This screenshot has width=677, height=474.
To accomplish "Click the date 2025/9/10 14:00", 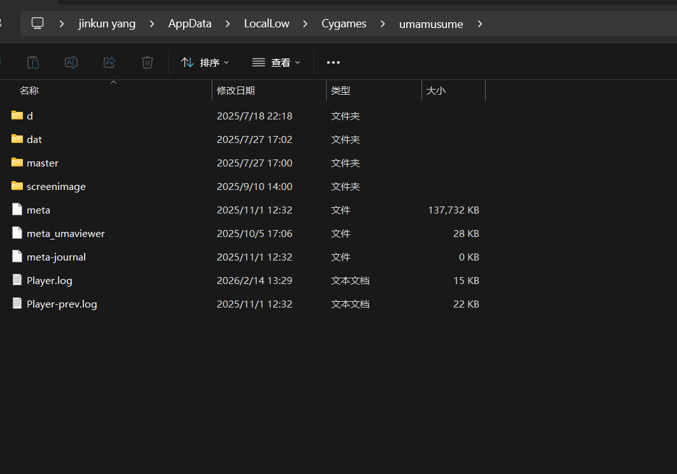I will tap(254, 187).
